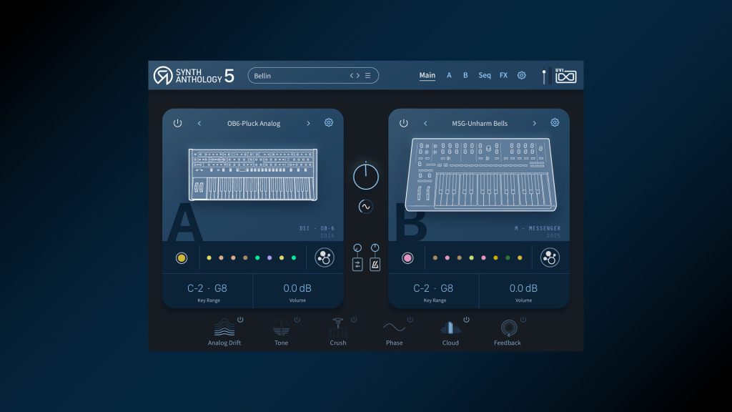Image resolution: width=732 pixels, height=412 pixels.
Task: Click the large yellow color circle in layer A
Action: tap(182, 257)
